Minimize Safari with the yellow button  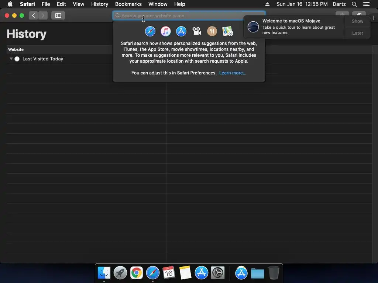coord(14,15)
